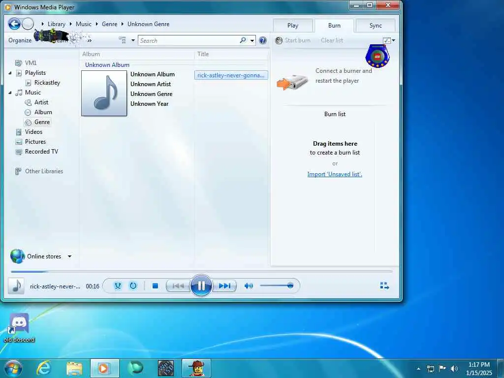Show more toolbar commands chevron
Image resolution: width=504 pixels, height=378 pixels.
tap(90, 40)
